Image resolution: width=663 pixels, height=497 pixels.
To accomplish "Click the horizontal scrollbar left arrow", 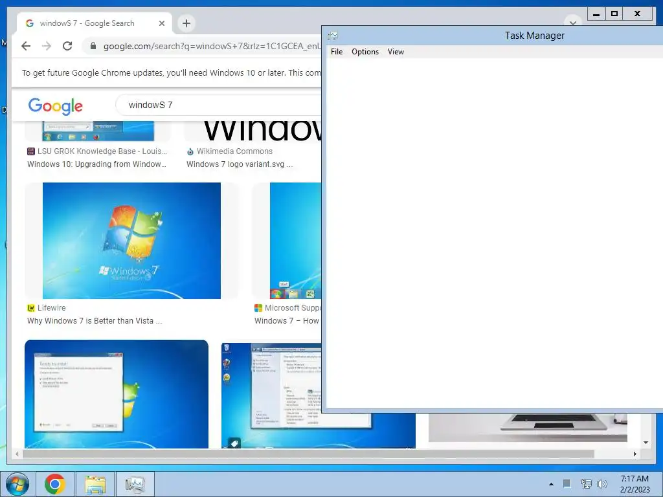I will click(17, 454).
